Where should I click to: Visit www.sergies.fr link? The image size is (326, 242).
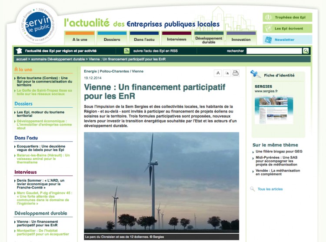(266, 91)
